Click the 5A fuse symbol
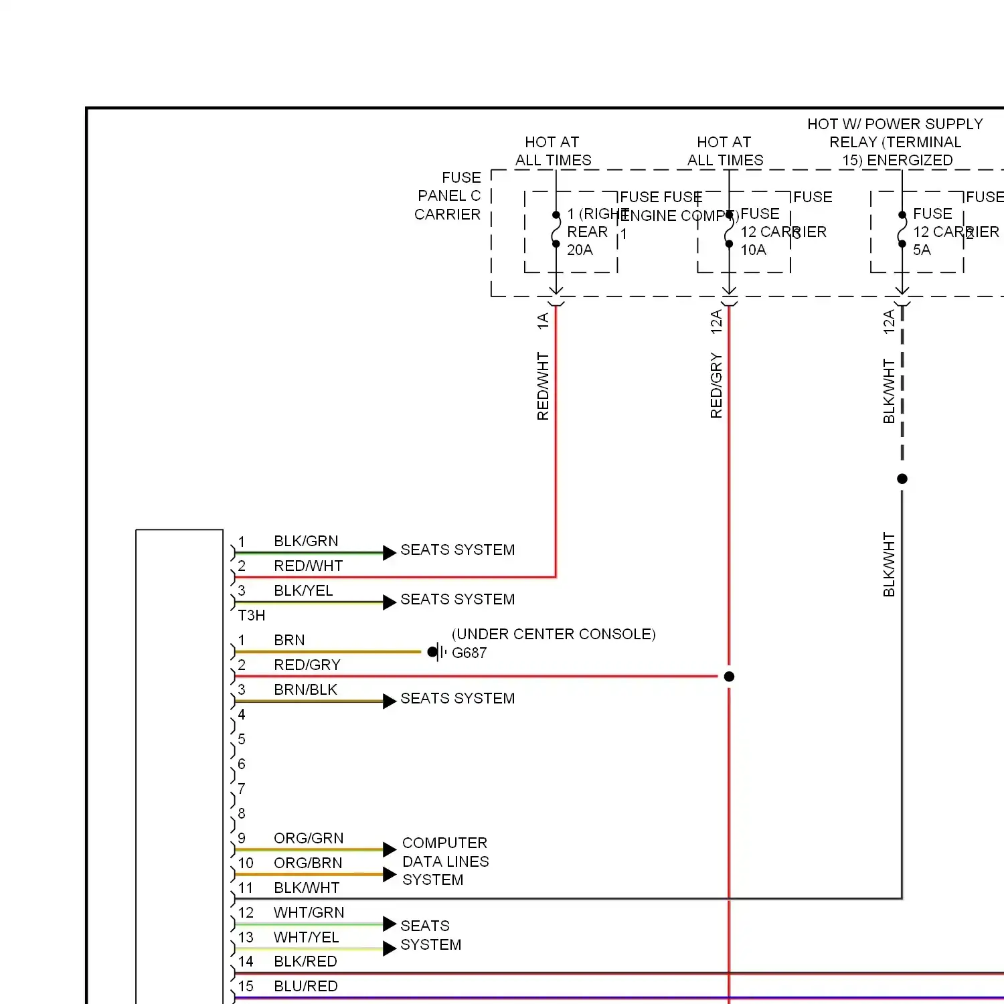Screen dimensions: 1004x1004 tap(902, 230)
